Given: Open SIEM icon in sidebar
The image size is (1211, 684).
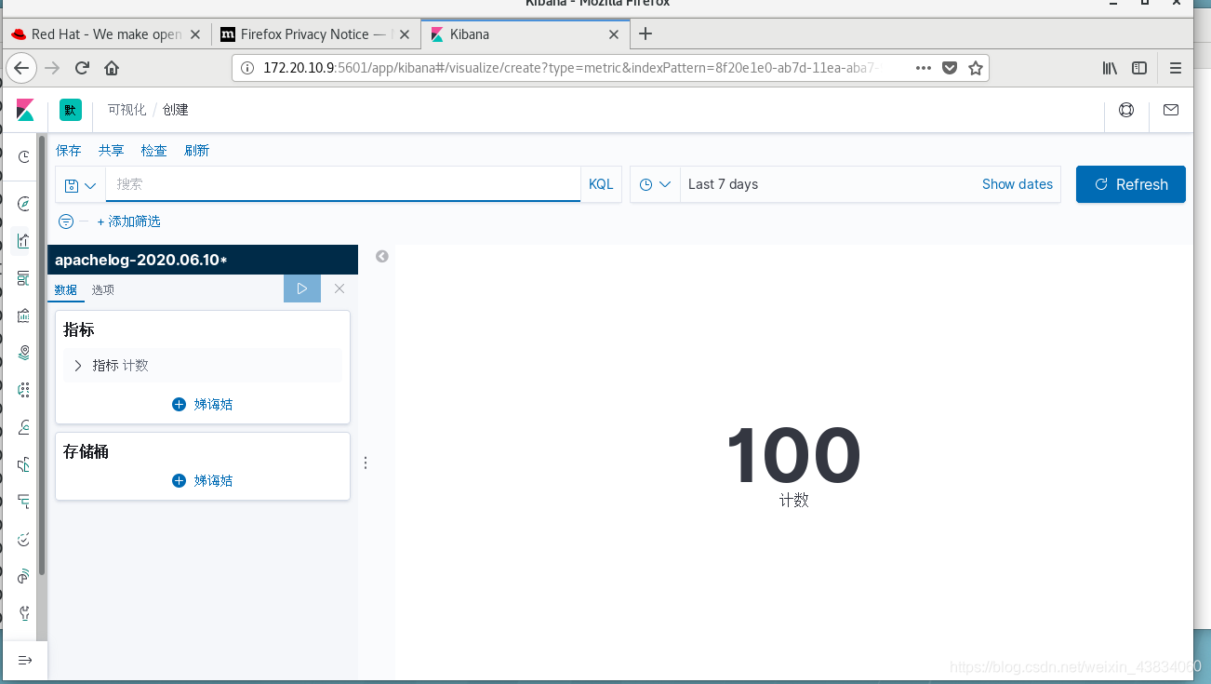Looking at the screenshot, I should click(x=24, y=576).
